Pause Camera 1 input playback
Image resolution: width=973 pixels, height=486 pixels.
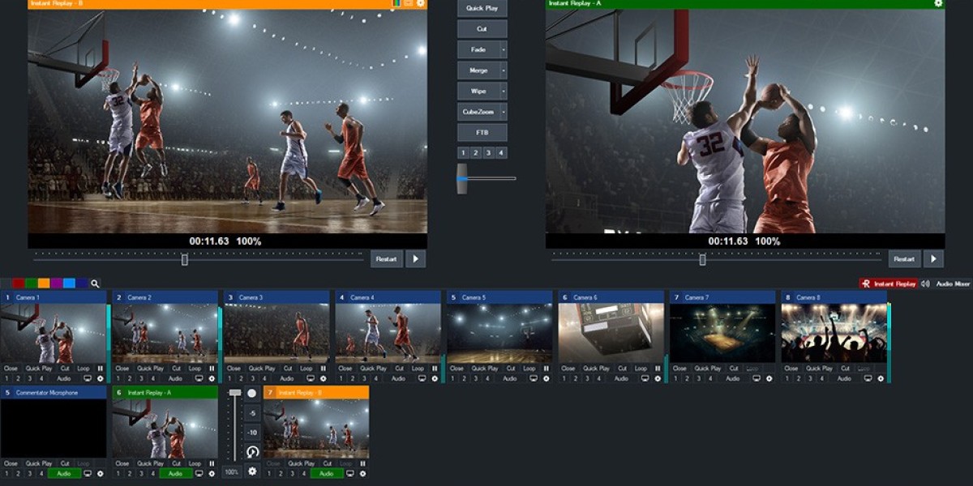[101, 369]
